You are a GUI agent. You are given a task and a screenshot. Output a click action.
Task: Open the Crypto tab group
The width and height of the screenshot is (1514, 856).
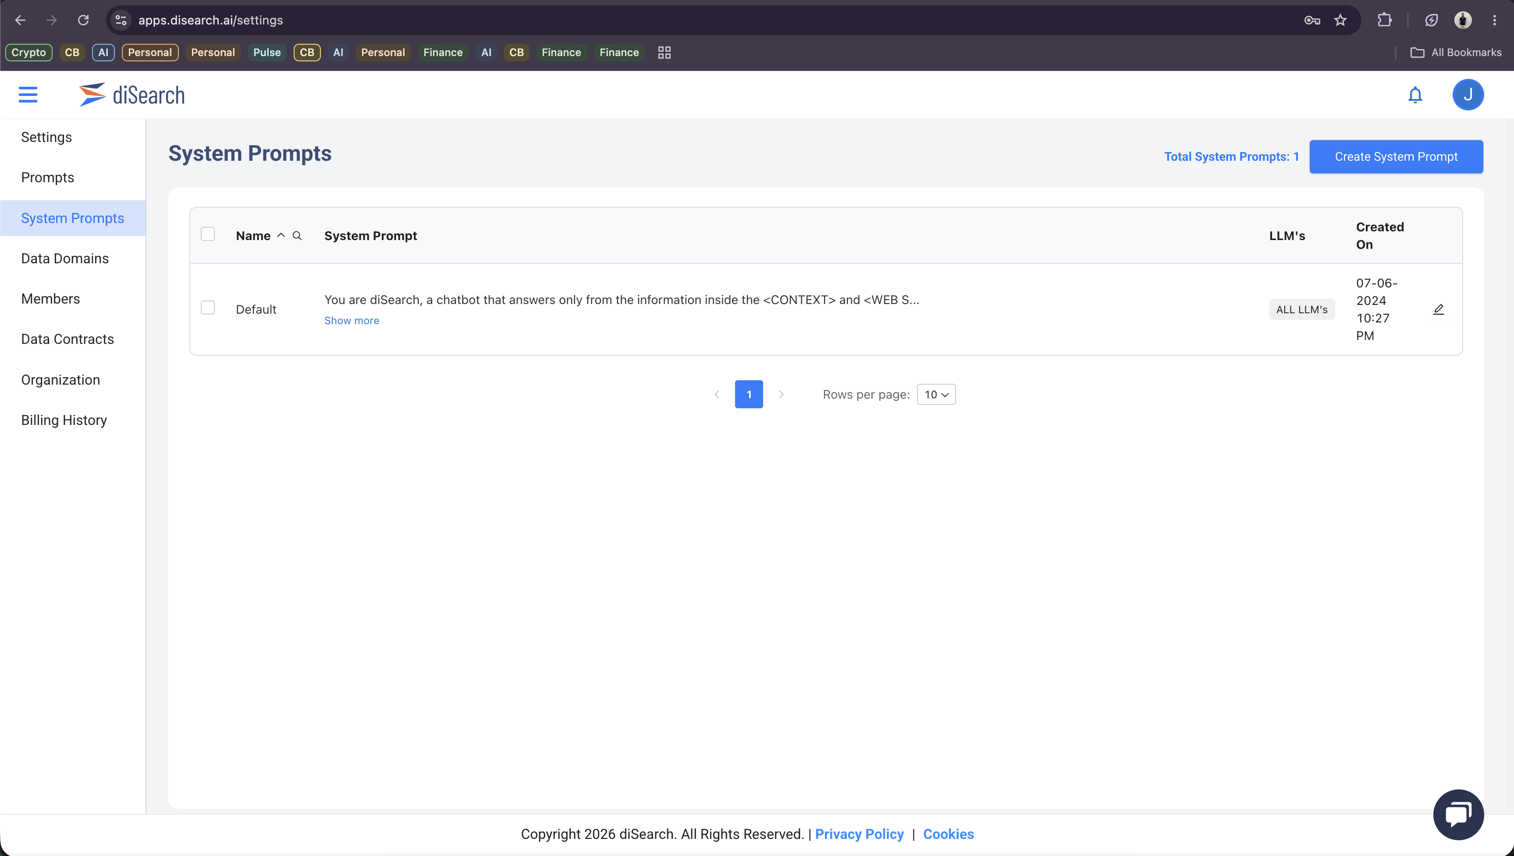click(x=28, y=52)
